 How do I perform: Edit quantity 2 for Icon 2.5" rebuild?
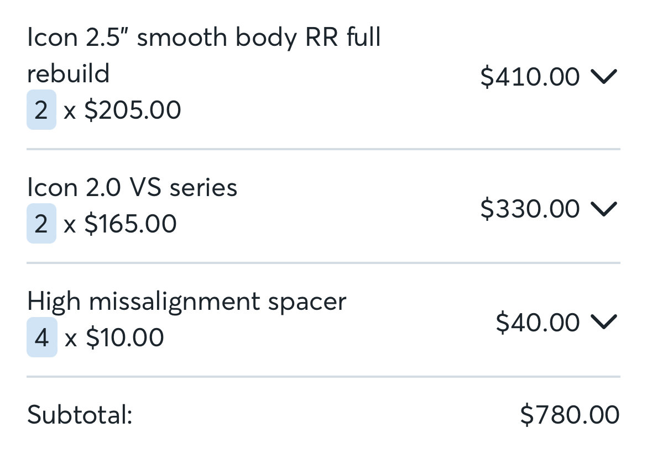pyautogui.click(x=41, y=110)
